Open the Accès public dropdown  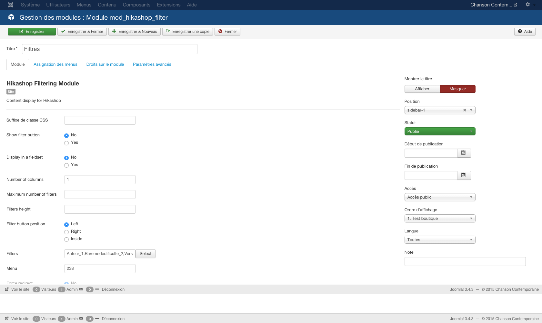[x=440, y=197]
